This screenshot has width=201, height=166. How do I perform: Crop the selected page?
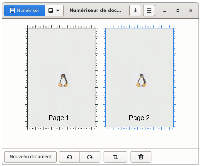[x=115, y=157]
